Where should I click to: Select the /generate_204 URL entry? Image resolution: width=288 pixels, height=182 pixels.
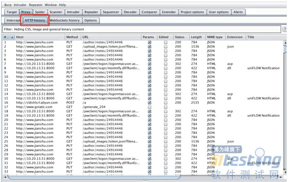coord(94,107)
